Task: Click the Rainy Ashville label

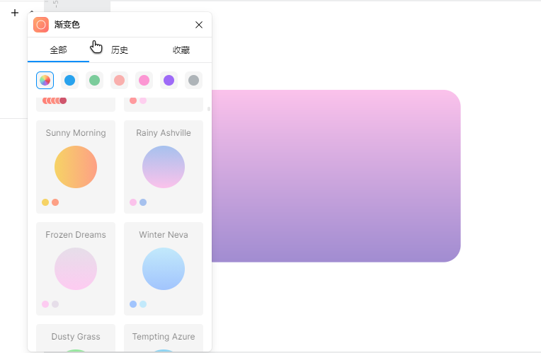Action: click(x=164, y=133)
